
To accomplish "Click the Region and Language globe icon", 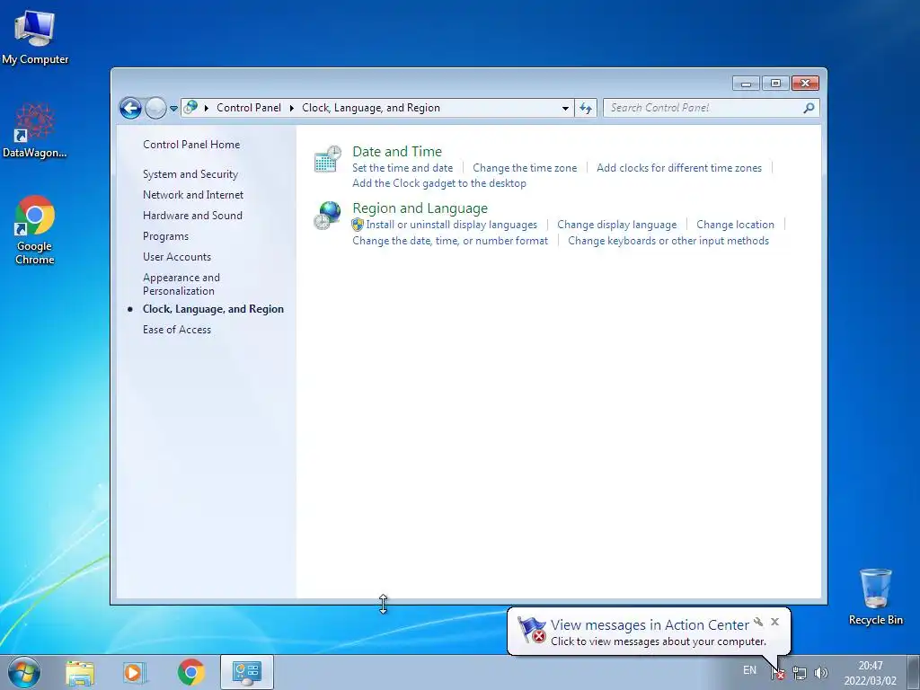I will coord(327,216).
